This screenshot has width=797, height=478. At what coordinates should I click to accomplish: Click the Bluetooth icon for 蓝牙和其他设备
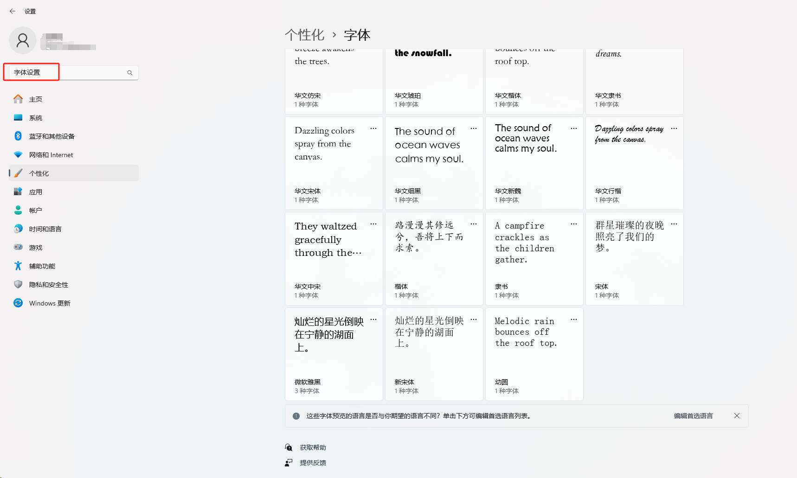pyautogui.click(x=18, y=136)
